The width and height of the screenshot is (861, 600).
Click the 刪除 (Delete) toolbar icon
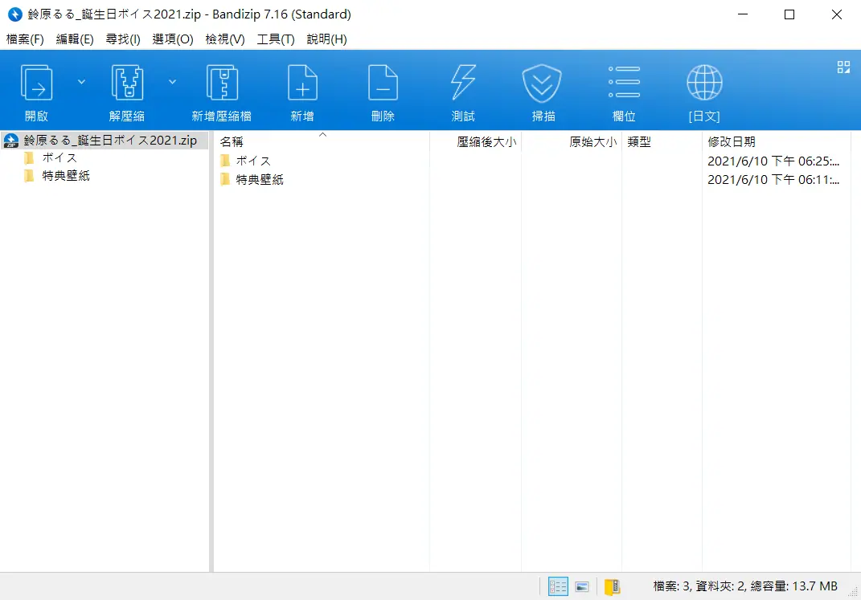383,83
